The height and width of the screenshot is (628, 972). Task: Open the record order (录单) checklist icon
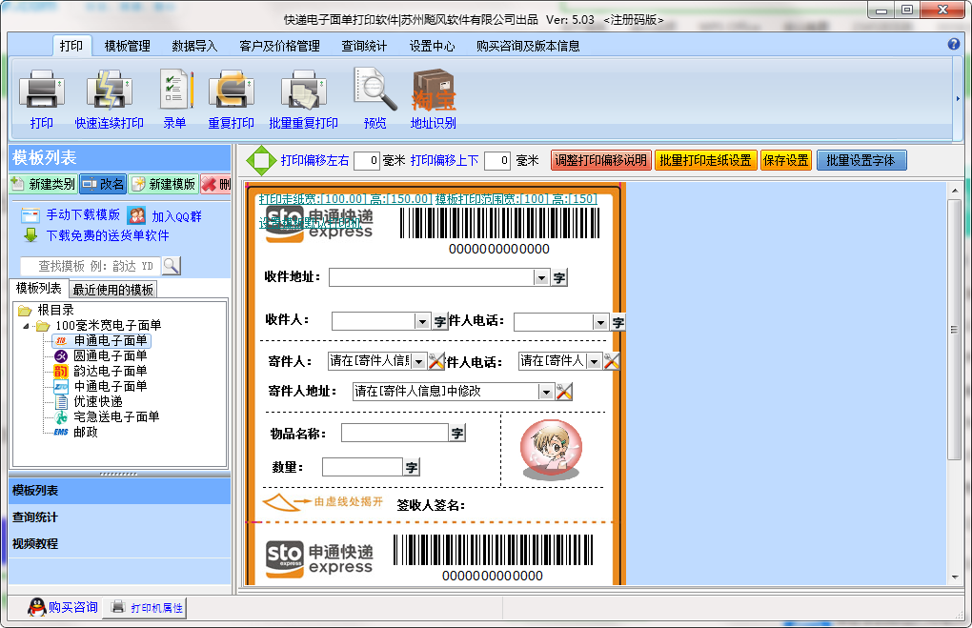[x=174, y=91]
